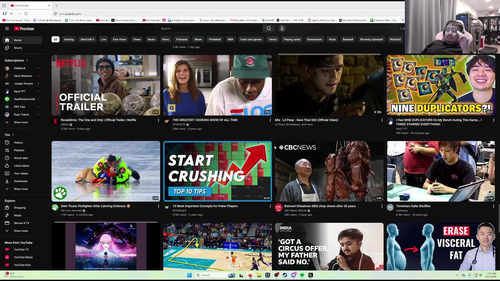Click CBC News channel avatar icon
The image size is (500, 281).
point(278,208)
